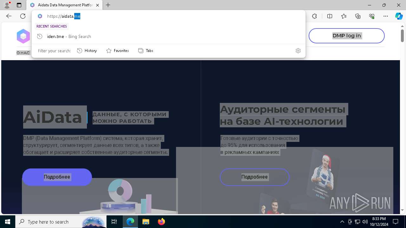Click the Recent Searches label
This screenshot has height=228, width=406.
point(52,26)
